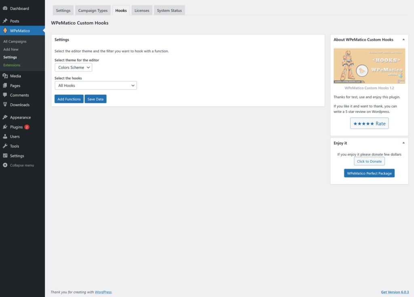Open the Dashboard menu label
414x297 pixels.
[x=19, y=8]
